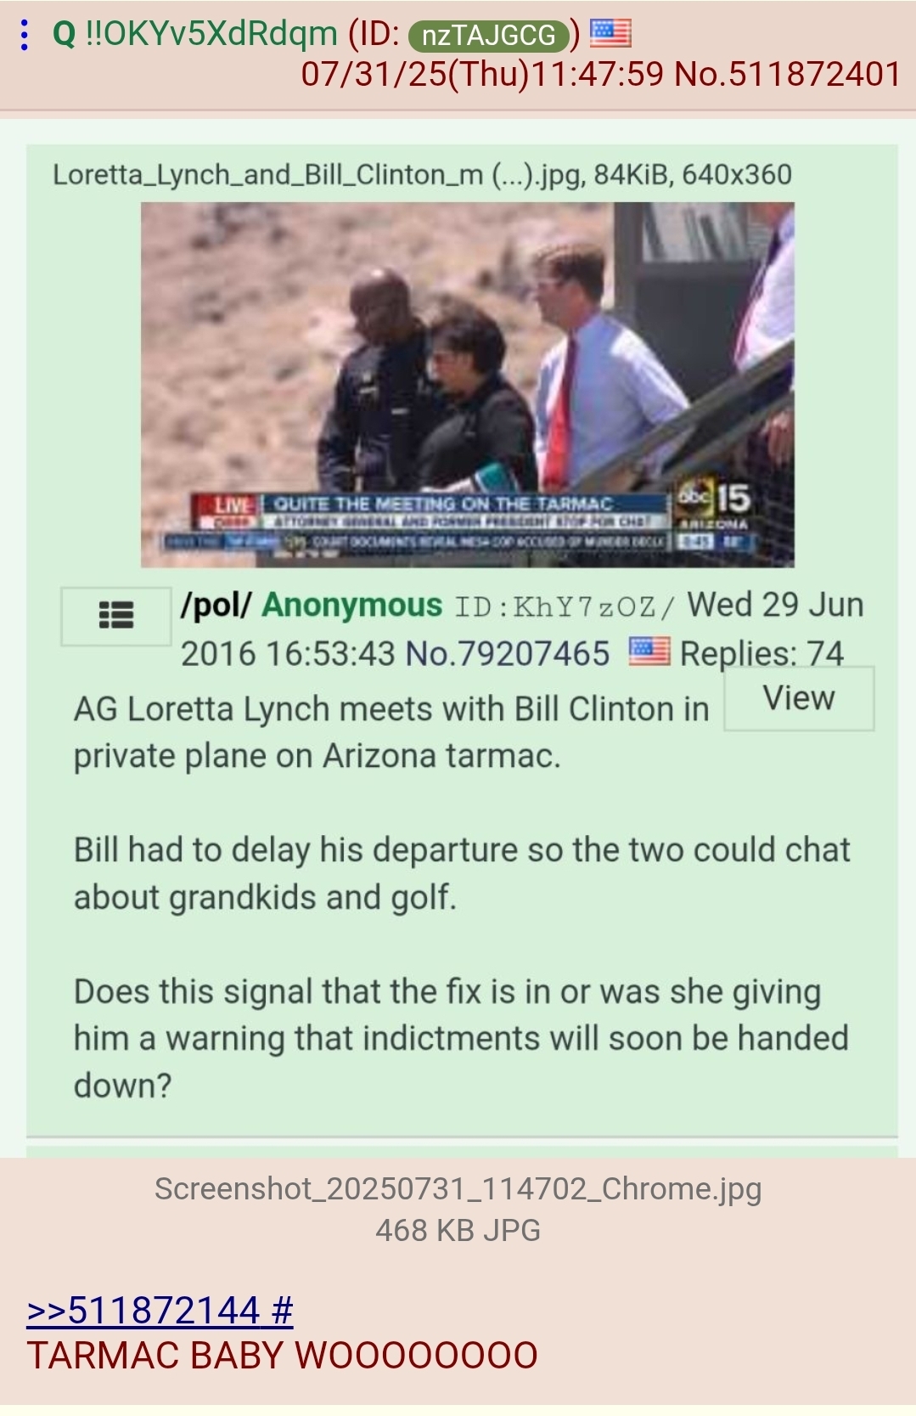Click post number No.511872401
The height and width of the screenshot is (1416, 916).
coord(787,75)
